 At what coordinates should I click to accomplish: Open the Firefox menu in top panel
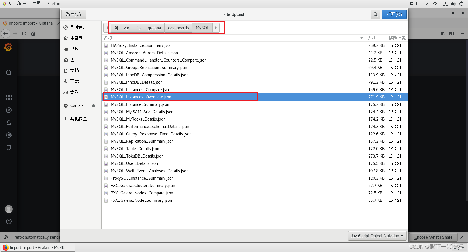54,4
